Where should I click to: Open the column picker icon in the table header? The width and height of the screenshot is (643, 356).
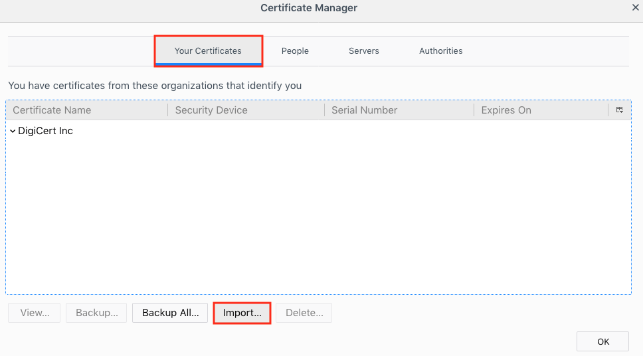point(619,110)
